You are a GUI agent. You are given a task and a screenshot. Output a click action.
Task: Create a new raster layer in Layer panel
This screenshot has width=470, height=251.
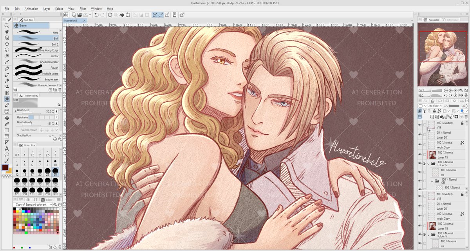pos(432,116)
